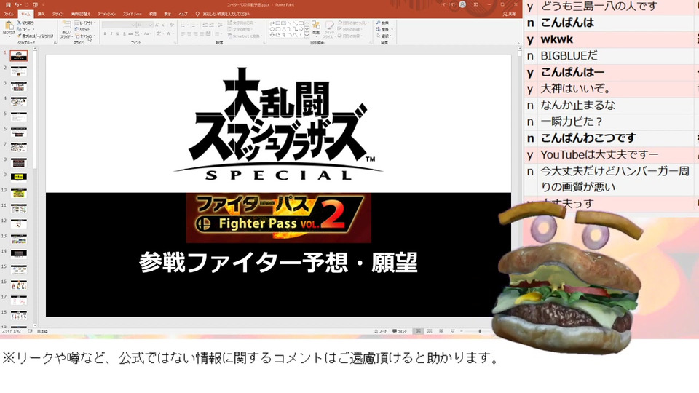The height and width of the screenshot is (393, 699).
Task: Click the Copy (コピー) icon
Action: click(x=19, y=29)
